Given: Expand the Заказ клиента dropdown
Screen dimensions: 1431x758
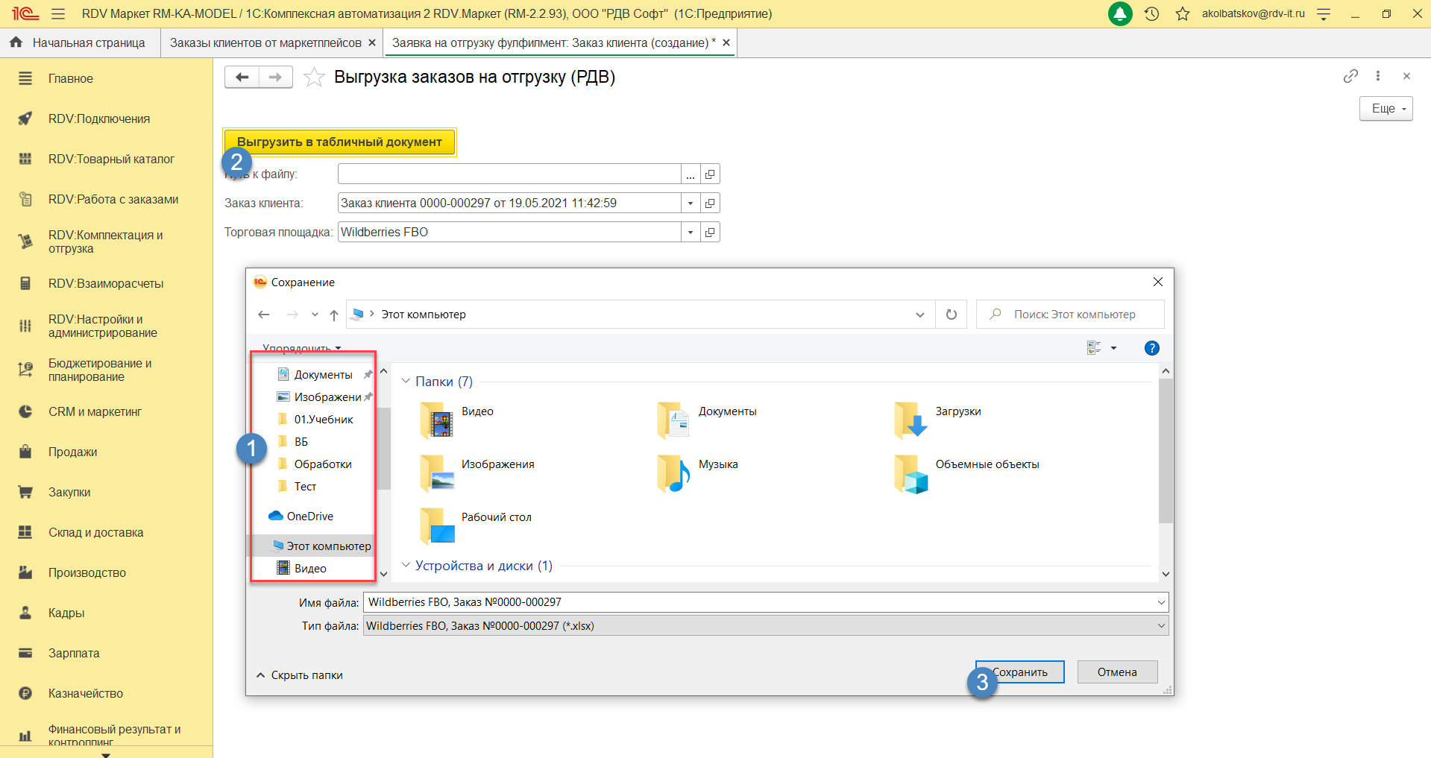Looking at the screenshot, I should pyautogui.click(x=691, y=203).
